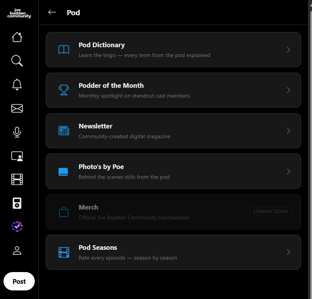Click the white Post button

19,281
